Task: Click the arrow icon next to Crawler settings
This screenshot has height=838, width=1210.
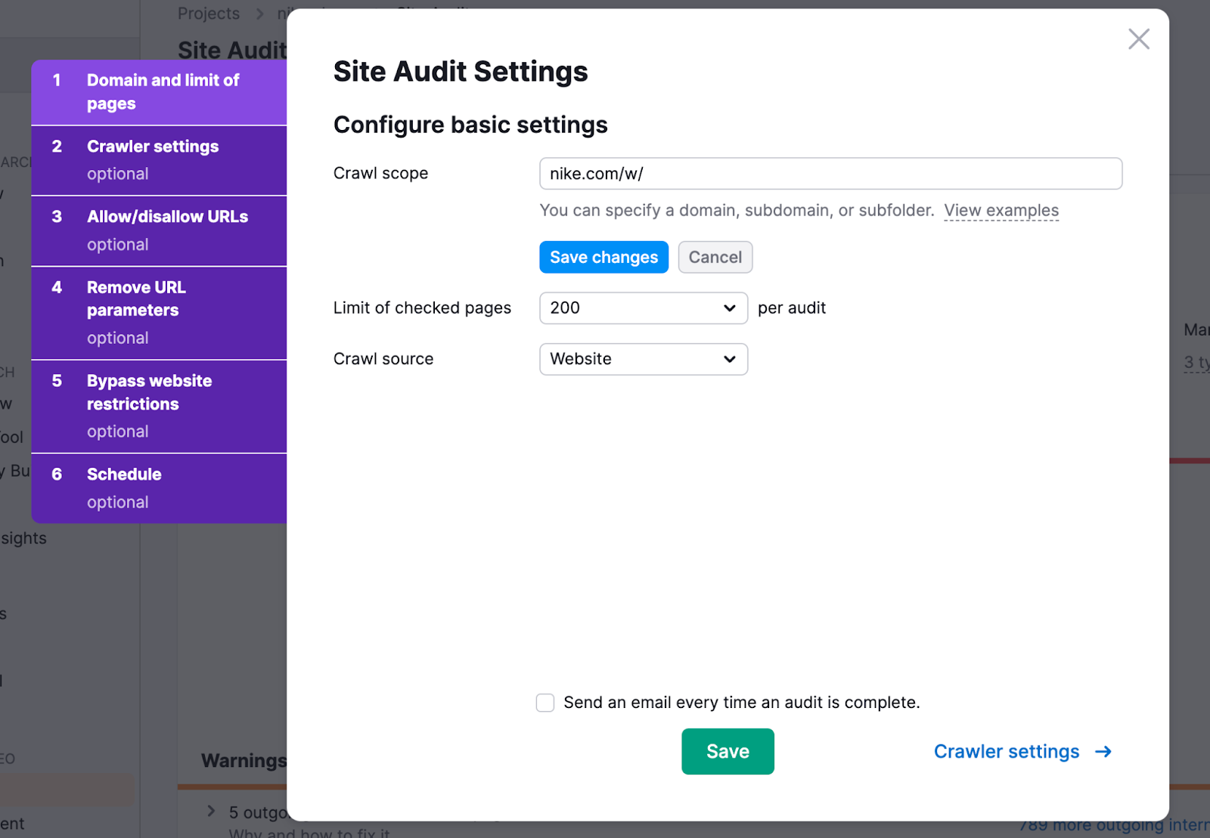Action: pos(1103,752)
